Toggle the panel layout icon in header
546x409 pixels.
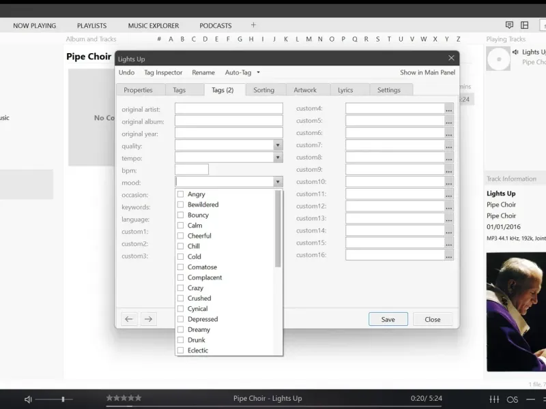pyautogui.click(x=524, y=25)
